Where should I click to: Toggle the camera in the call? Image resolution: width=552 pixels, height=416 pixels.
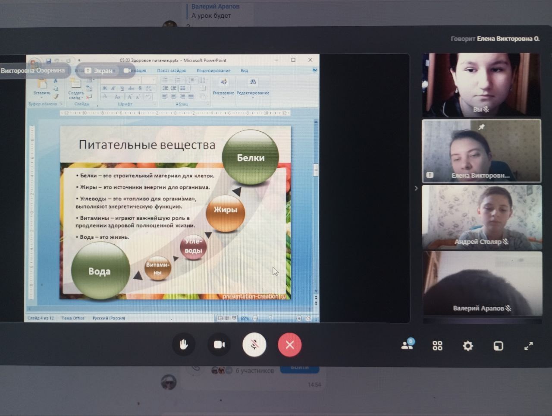(219, 344)
